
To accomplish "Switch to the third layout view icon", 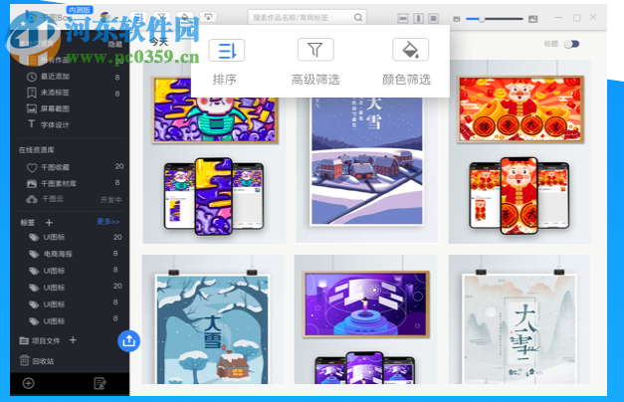I will [x=433, y=18].
